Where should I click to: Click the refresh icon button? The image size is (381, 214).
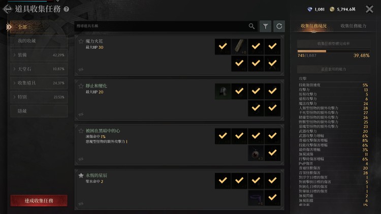point(279,26)
